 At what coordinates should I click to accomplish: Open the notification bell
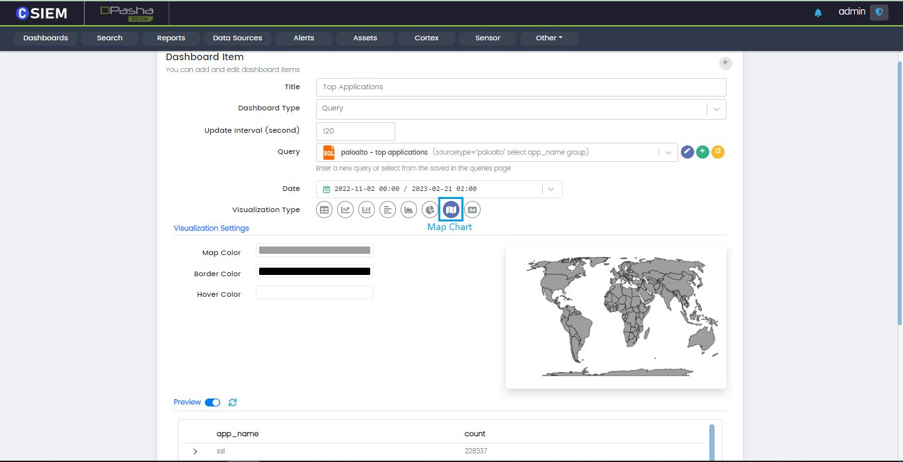pyautogui.click(x=818, y=13)
